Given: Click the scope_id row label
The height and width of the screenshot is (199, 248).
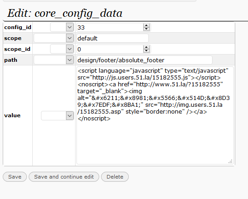Looking at the screenshot, I should [17, 49].
